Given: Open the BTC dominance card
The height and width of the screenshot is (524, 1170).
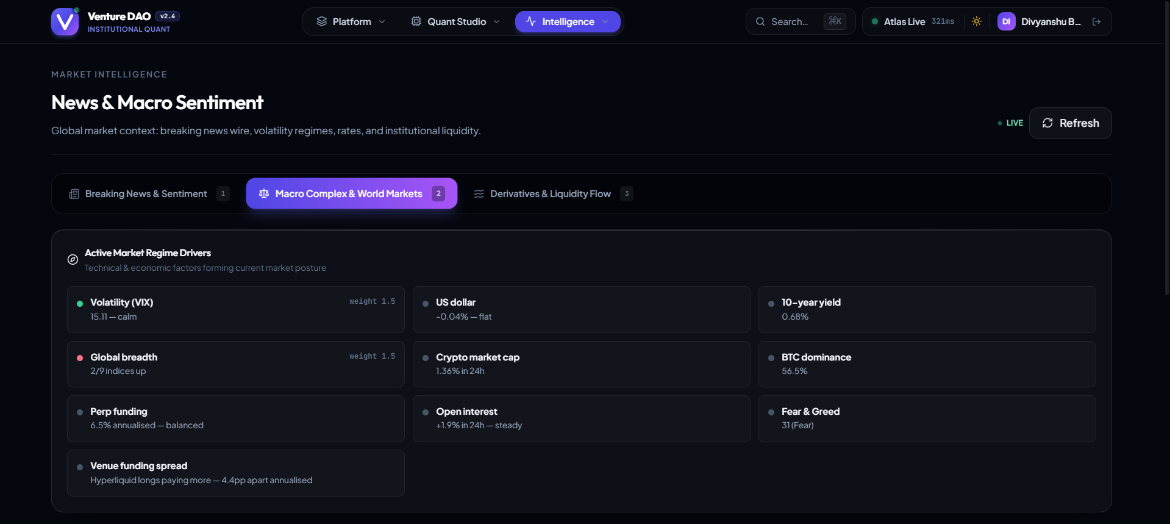Looking at the screenshot, I should (927, 364).
